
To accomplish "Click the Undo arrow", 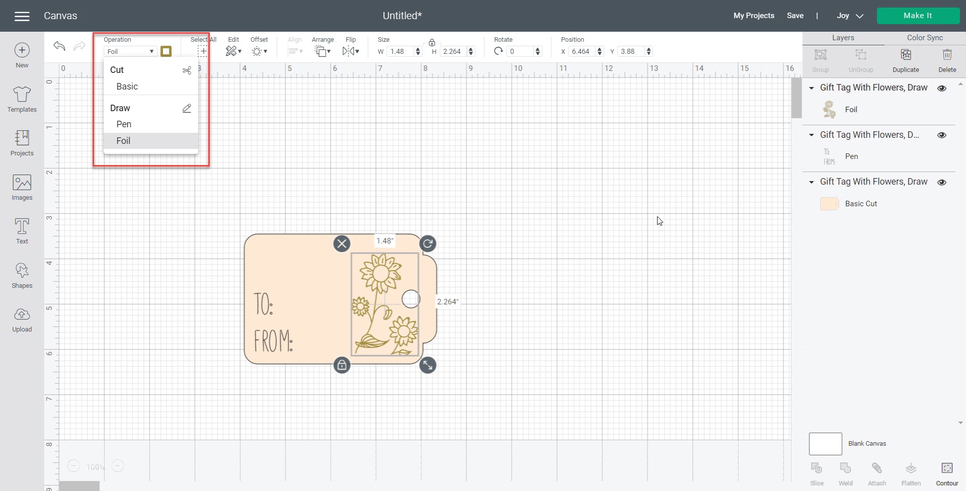I will 59,46.
